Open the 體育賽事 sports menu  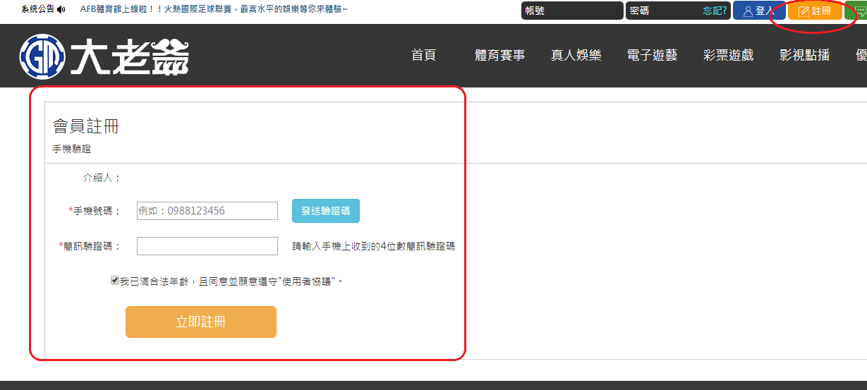[x=499, y=55]
